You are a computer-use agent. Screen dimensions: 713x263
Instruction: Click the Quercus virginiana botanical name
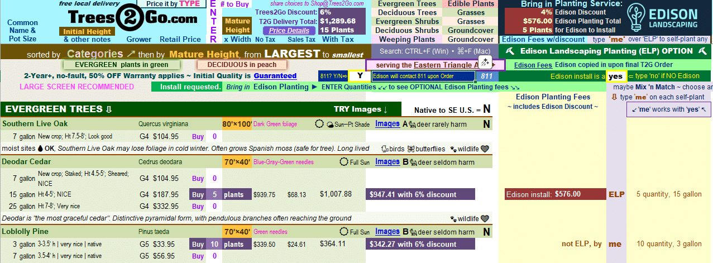click(x=164, y=124)
